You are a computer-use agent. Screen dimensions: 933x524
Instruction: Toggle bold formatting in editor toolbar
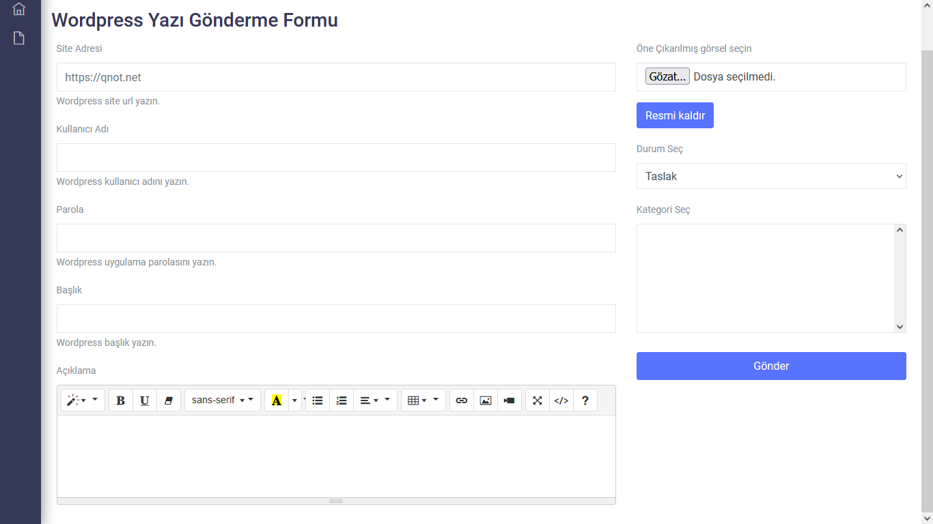pyautogui.click(x=121, y=401)
